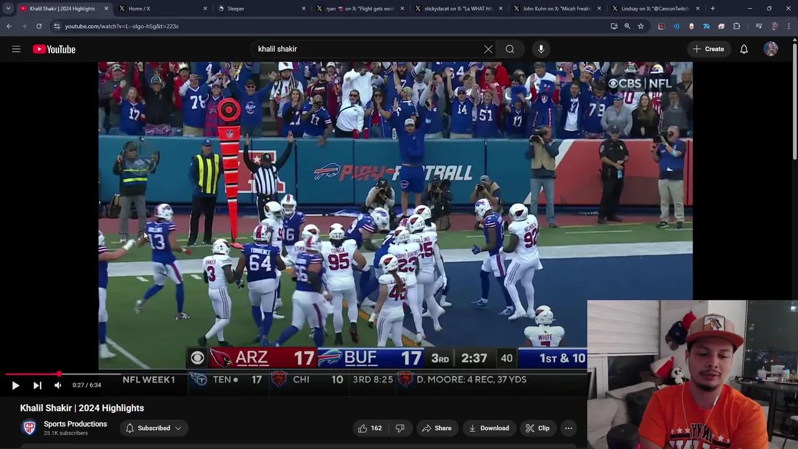Share the video
798x449 pixels.
[x=436, y=428]
